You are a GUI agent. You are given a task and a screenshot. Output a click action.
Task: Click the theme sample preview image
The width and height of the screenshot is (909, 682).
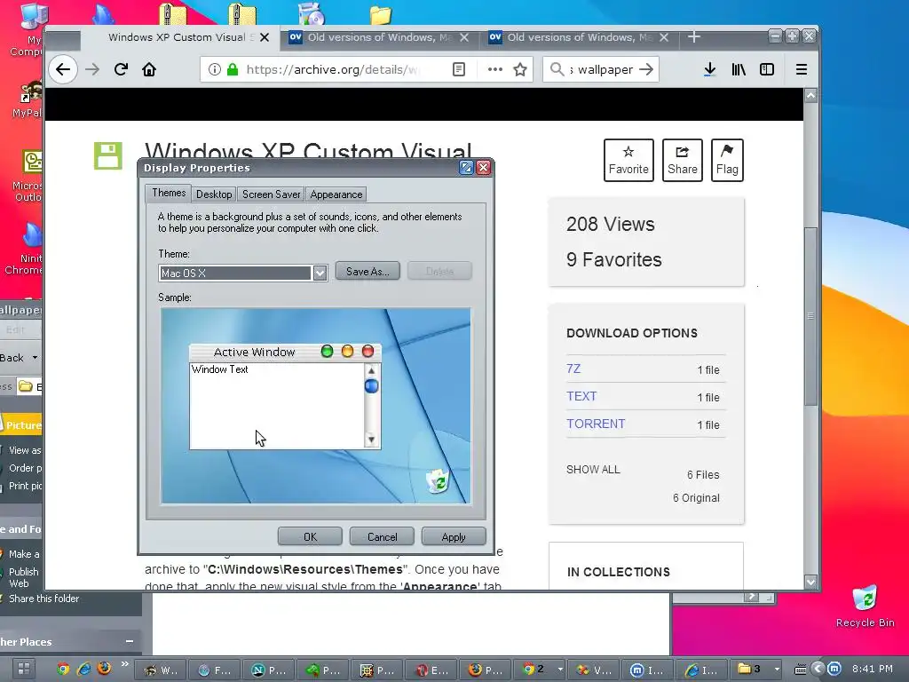[x=316, y=406]
